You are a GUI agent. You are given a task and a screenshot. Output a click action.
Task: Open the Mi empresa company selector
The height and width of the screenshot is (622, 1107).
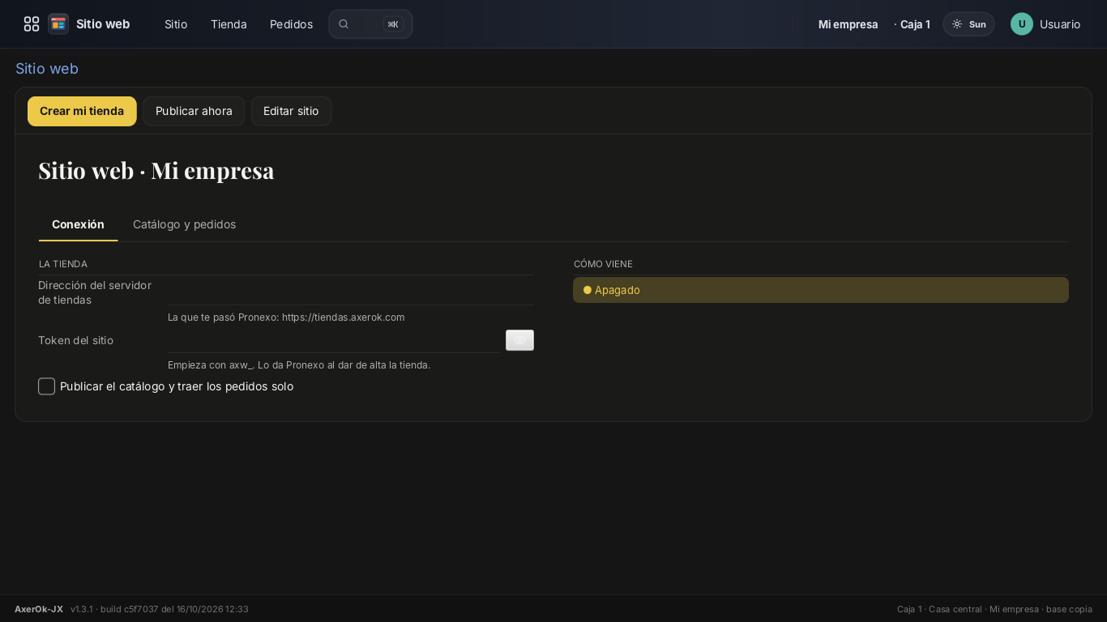coord(848,24)
